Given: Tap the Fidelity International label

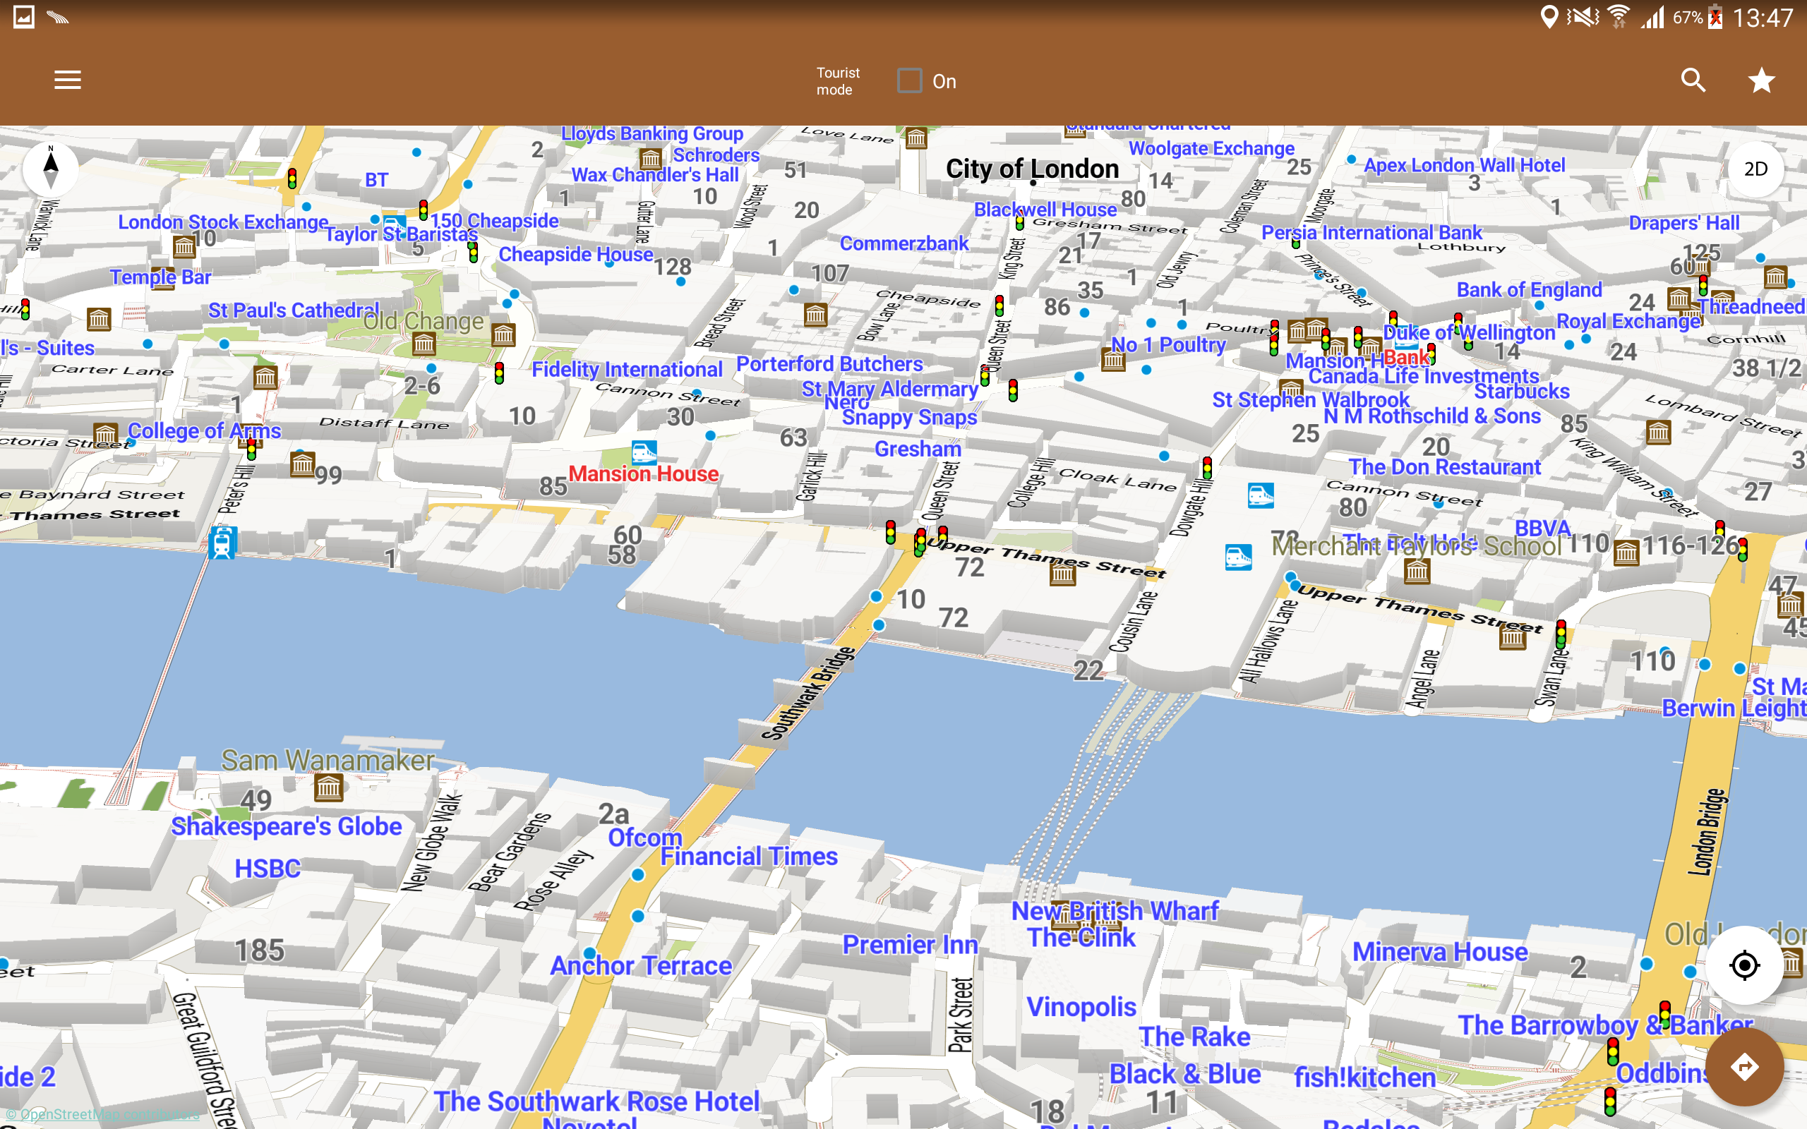Looking at the screenshot, I should pos(627,370).
